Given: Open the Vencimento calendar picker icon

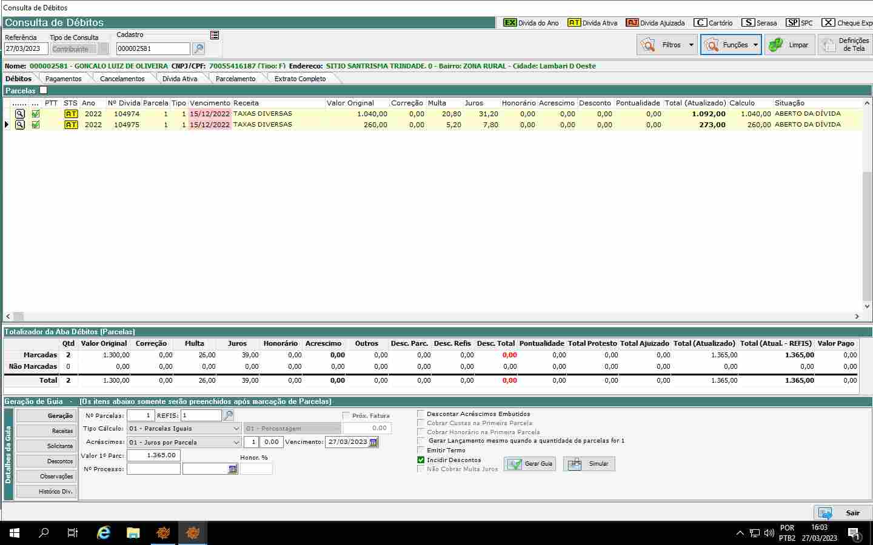Looking at the screenshot, I should (x=373, y=442).
